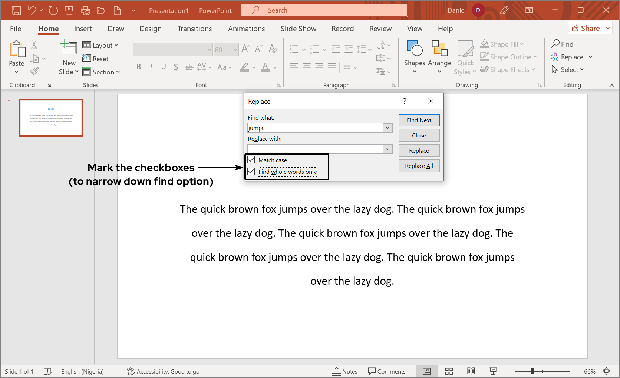Viewport: 620px width, 378px height.
Task: Click the Bold formatting icon
Action: (x=139, y=67)
